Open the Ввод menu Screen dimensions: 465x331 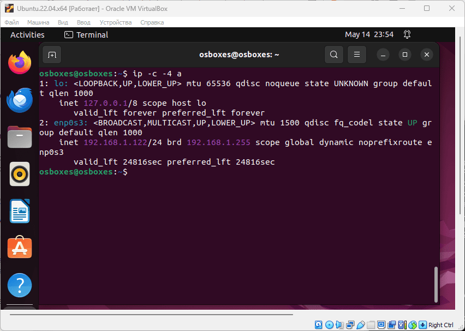coord(84,22)
